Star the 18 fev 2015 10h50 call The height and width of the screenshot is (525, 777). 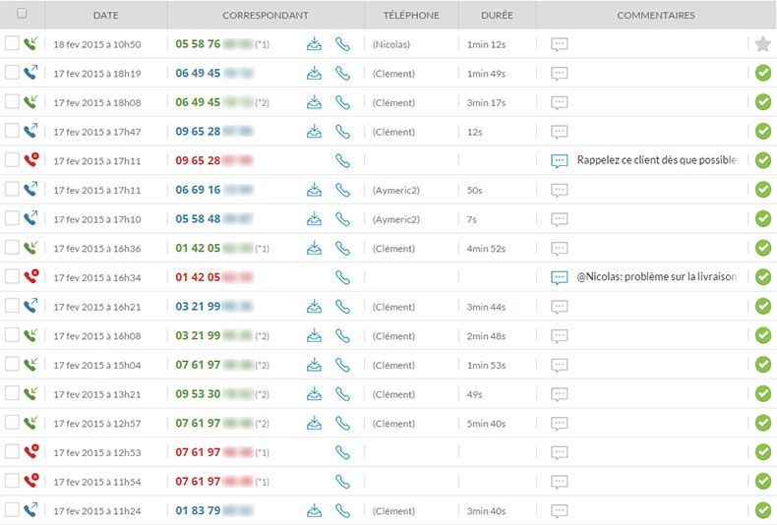762,44
